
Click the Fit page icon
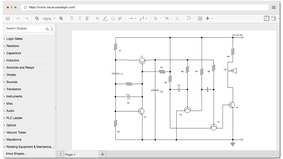pyautogui.click(x=200, y=19)
